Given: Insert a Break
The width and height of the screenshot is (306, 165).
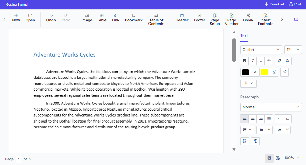Looking at the screenshot, I should 248,18.
